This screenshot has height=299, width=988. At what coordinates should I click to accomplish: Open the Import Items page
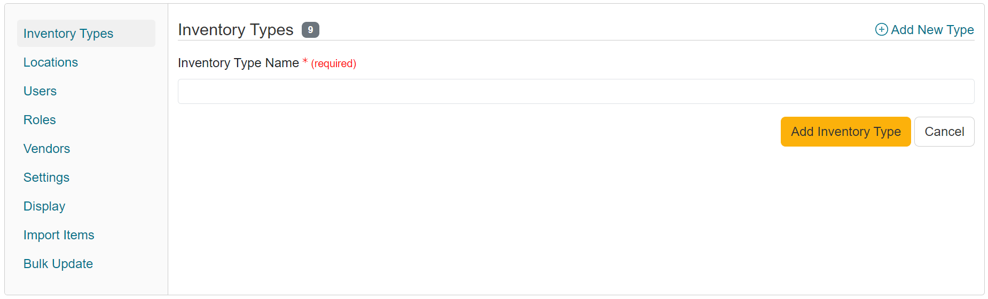[59, 235]
